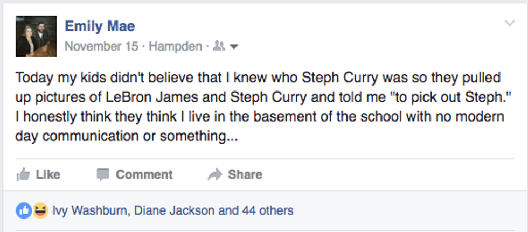The width and height of the screenshot is (528, 232).
Task: Visit Diane Jackson's profile
Action: [173, 210]
